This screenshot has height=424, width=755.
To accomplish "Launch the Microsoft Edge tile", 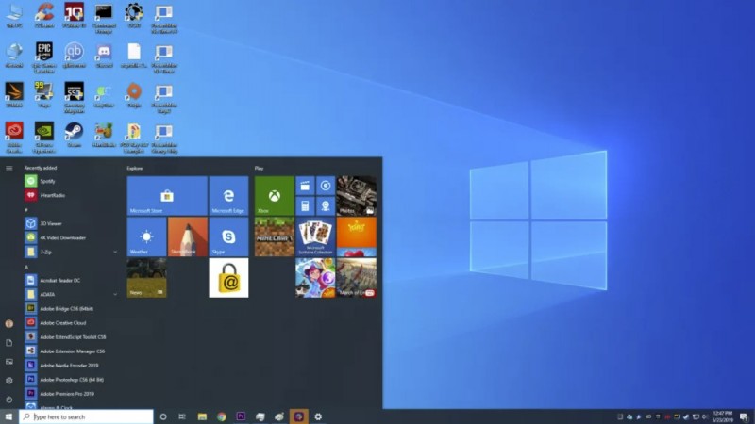I will (x=228, y=196).
